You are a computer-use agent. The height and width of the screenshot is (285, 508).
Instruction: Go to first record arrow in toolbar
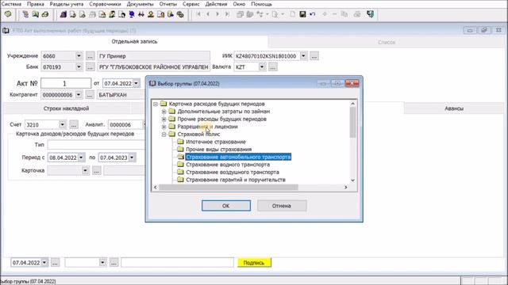click(198, 14)
